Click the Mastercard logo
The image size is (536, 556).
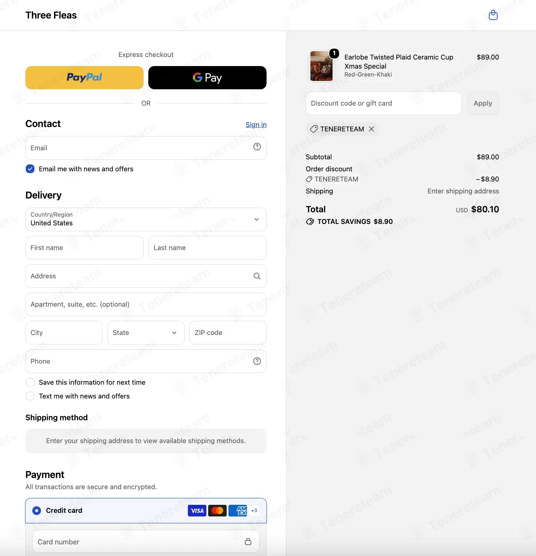(x=218, y=511)
